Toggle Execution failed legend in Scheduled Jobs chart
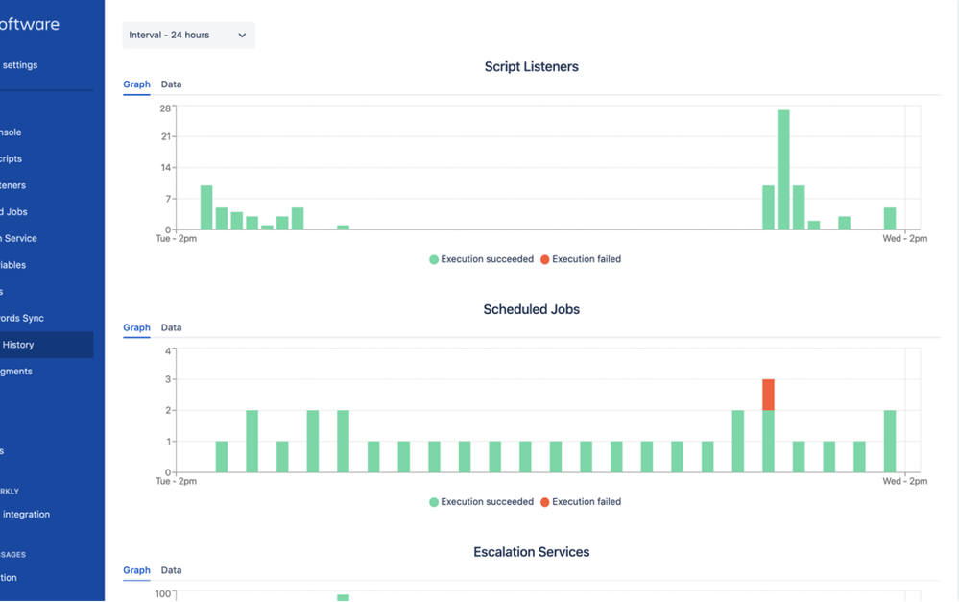This screenshot has width=959, height=602. (581, 501)
